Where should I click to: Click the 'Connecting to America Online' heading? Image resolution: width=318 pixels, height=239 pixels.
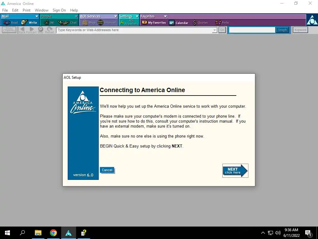[142, 90]
